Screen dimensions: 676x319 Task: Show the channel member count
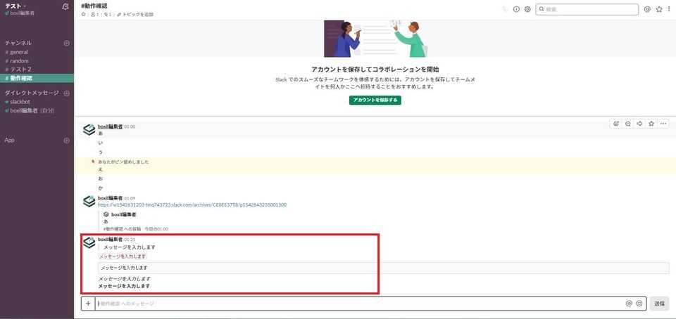(x=94, y=15)
